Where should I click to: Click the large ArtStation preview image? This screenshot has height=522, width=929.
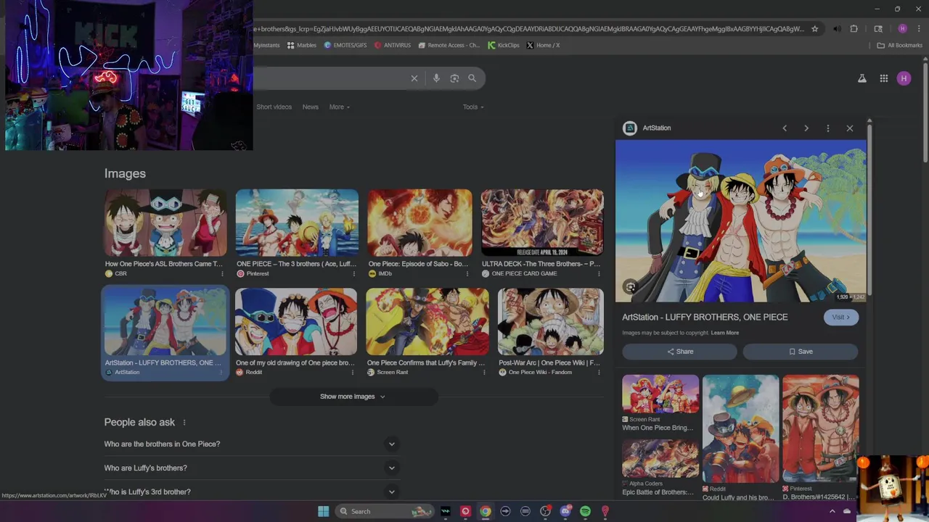click(x=741, y=221)
